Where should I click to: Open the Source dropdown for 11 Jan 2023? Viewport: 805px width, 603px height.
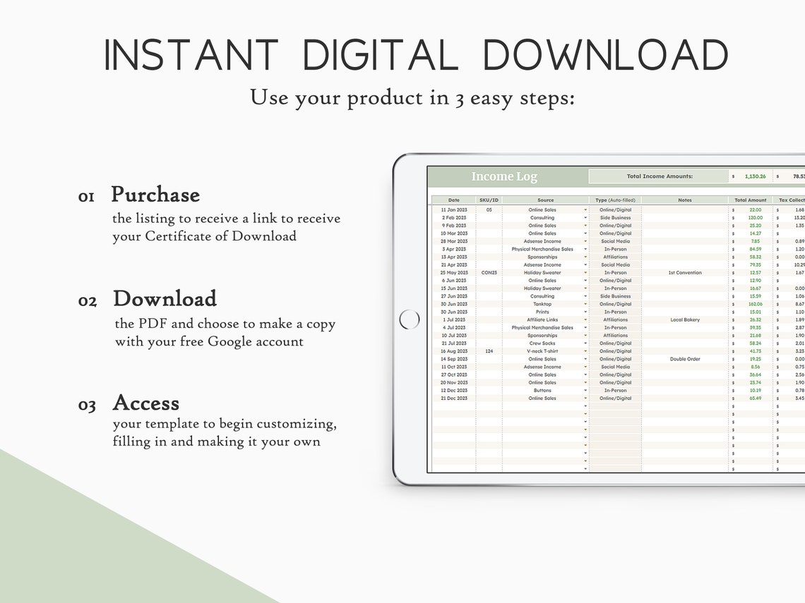tap(586, 209)
